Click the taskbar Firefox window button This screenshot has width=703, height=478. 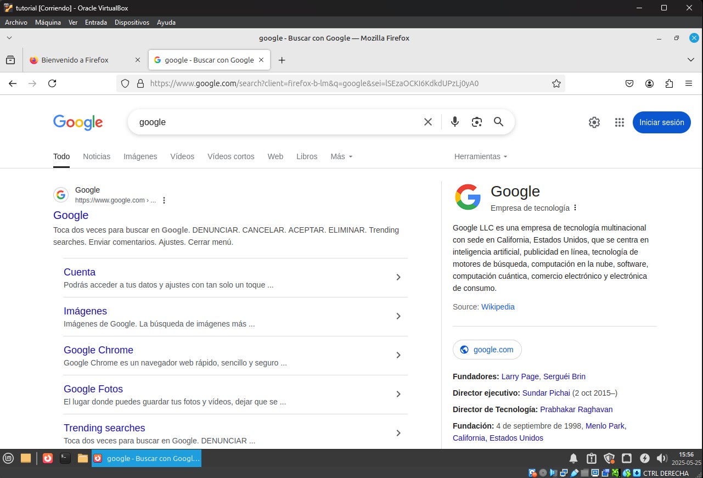click(146, 458)
